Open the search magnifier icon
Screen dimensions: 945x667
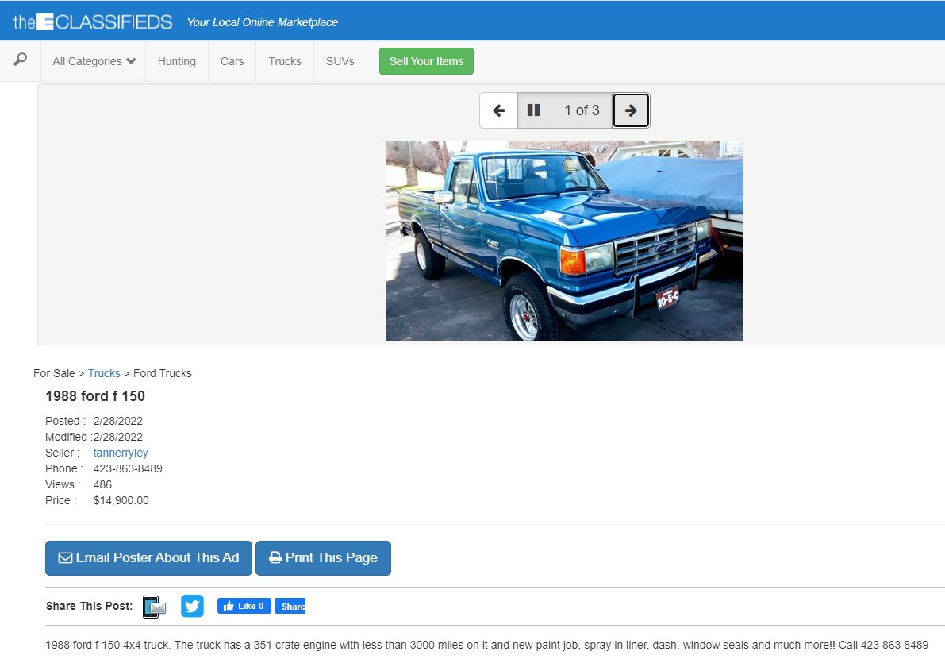[x=21, y=60]
